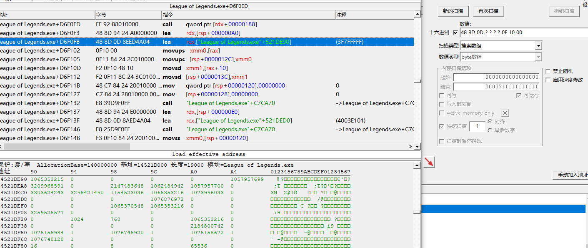Click the disassembler vertical scrollbar up arrow
This screenshot has height=248, width=588.
click(x=417, y=15)
